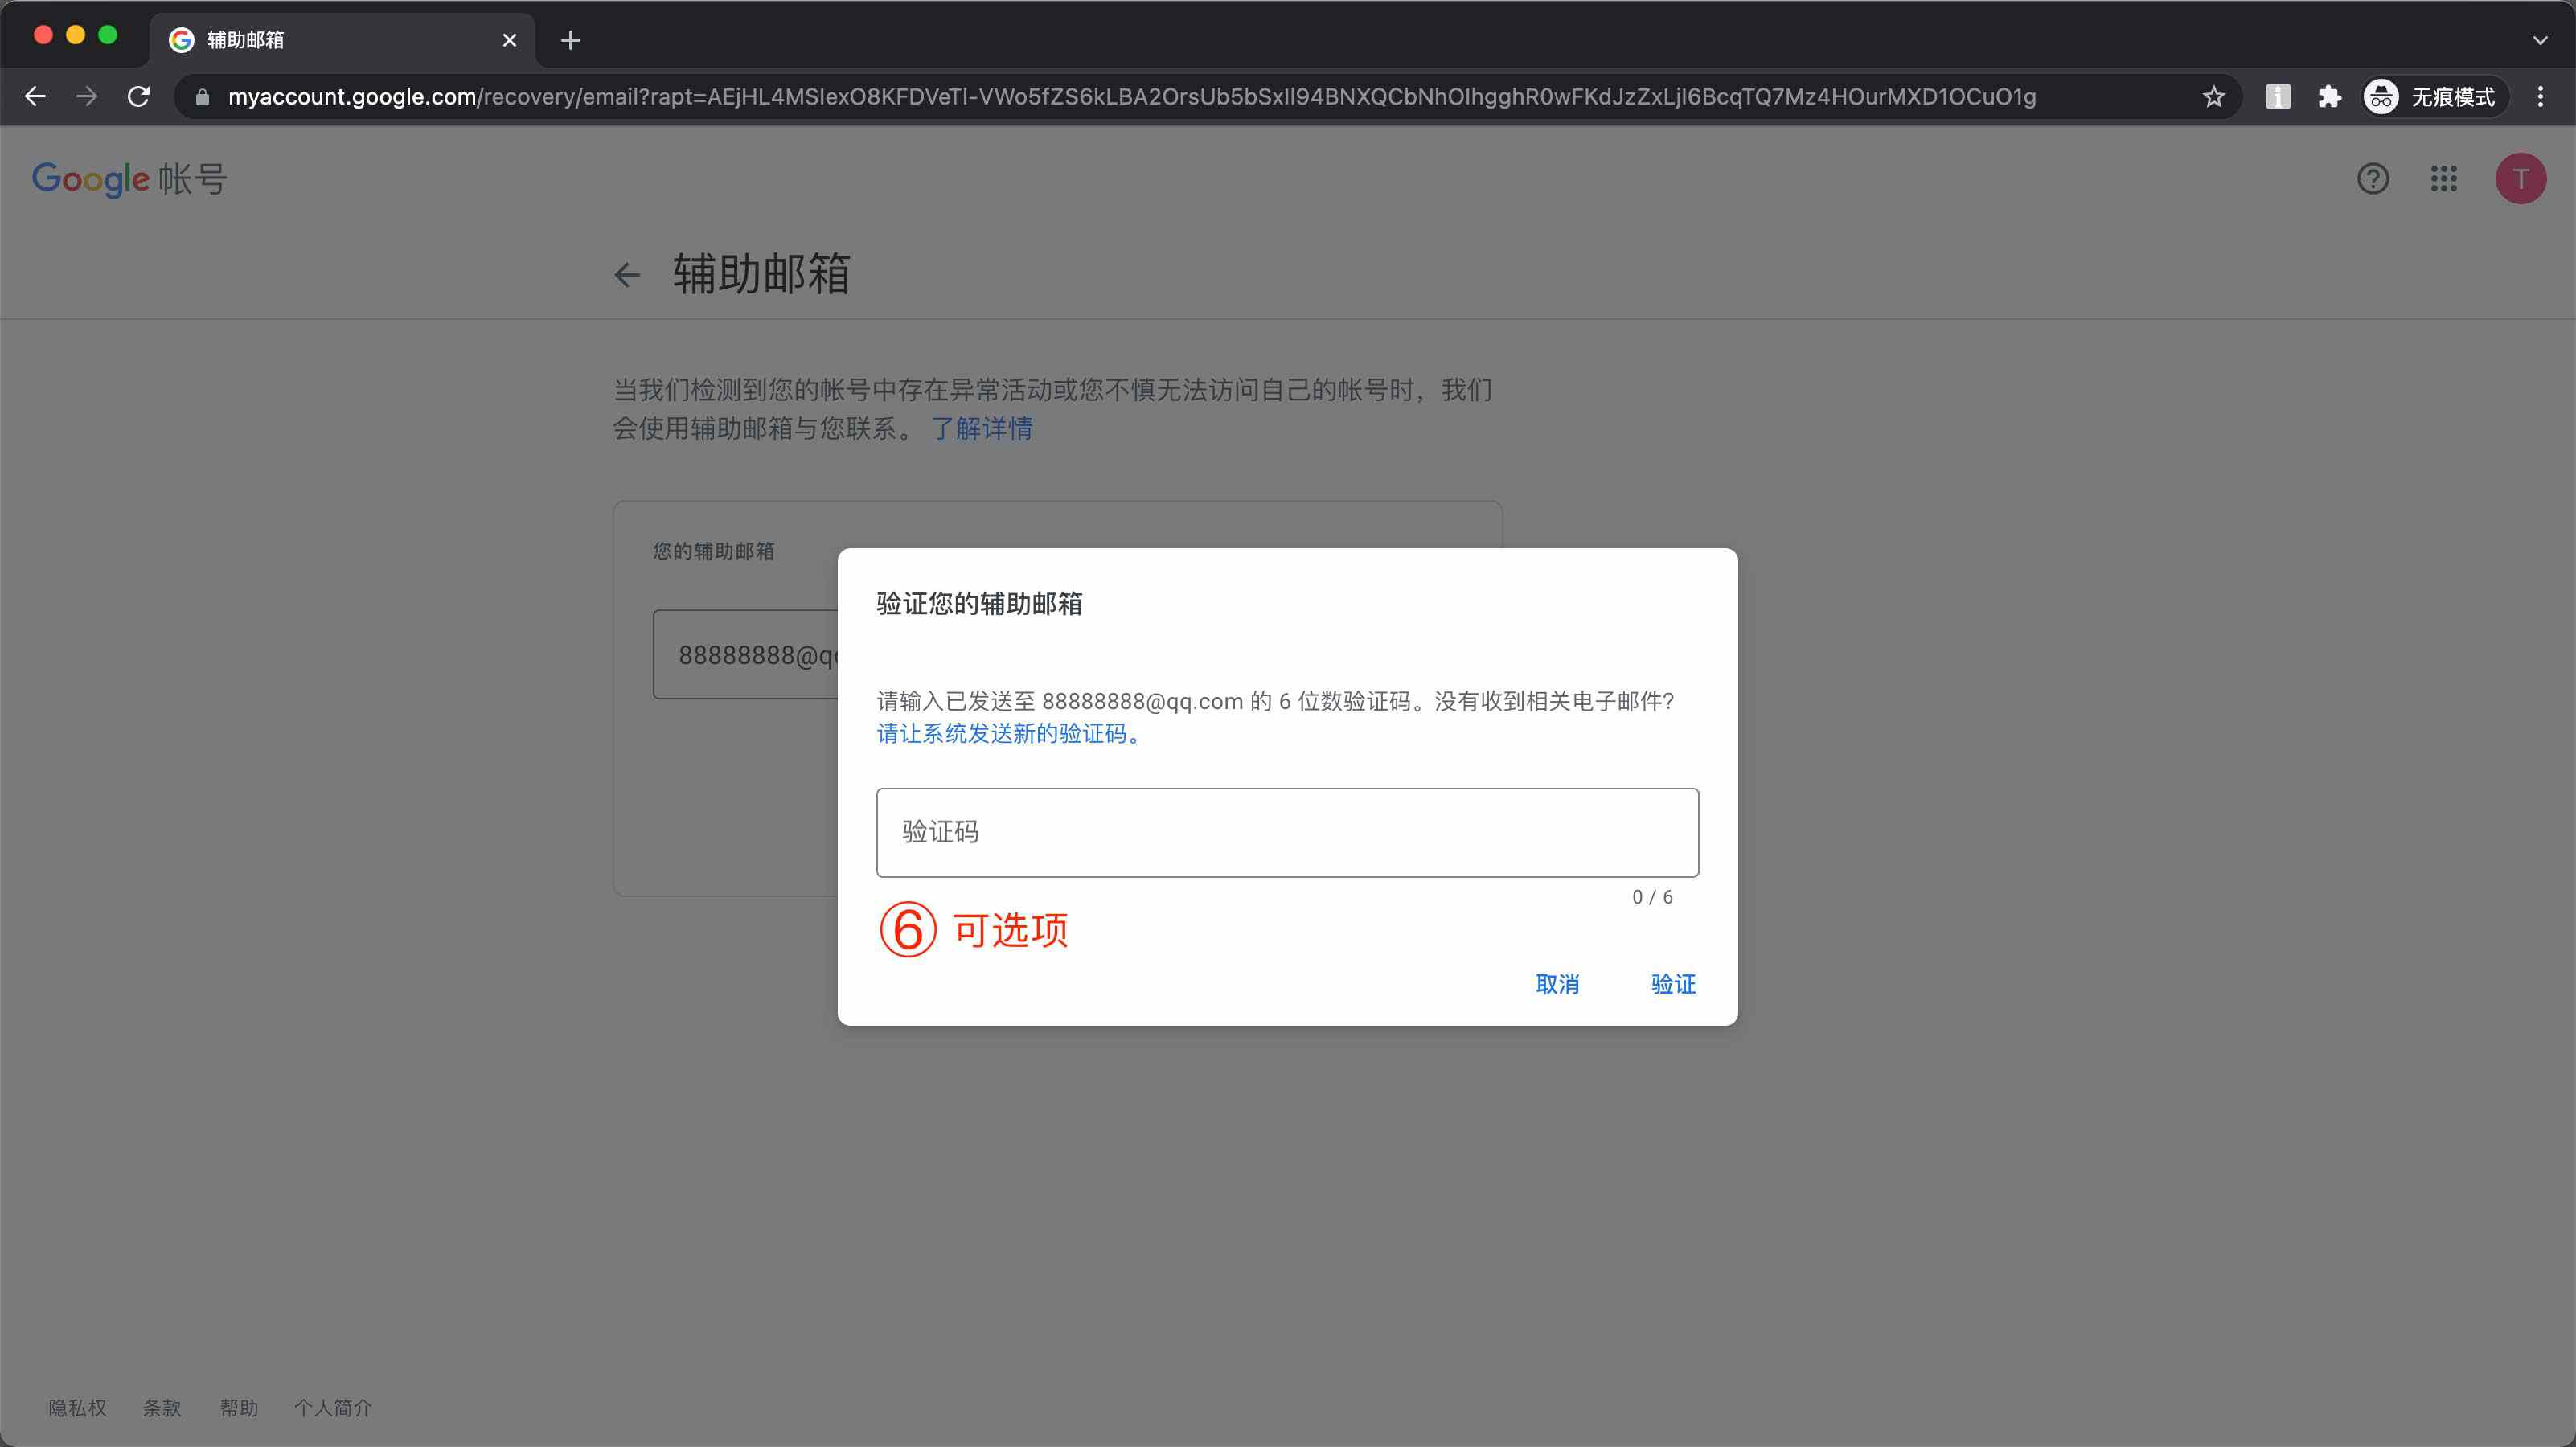Image resolution: width=2576 pixels, height=1447 pixels.
Task: Request a new code via 请让系统发送新的验证码
Action: pyautogui.click(x=1006, y=733)
